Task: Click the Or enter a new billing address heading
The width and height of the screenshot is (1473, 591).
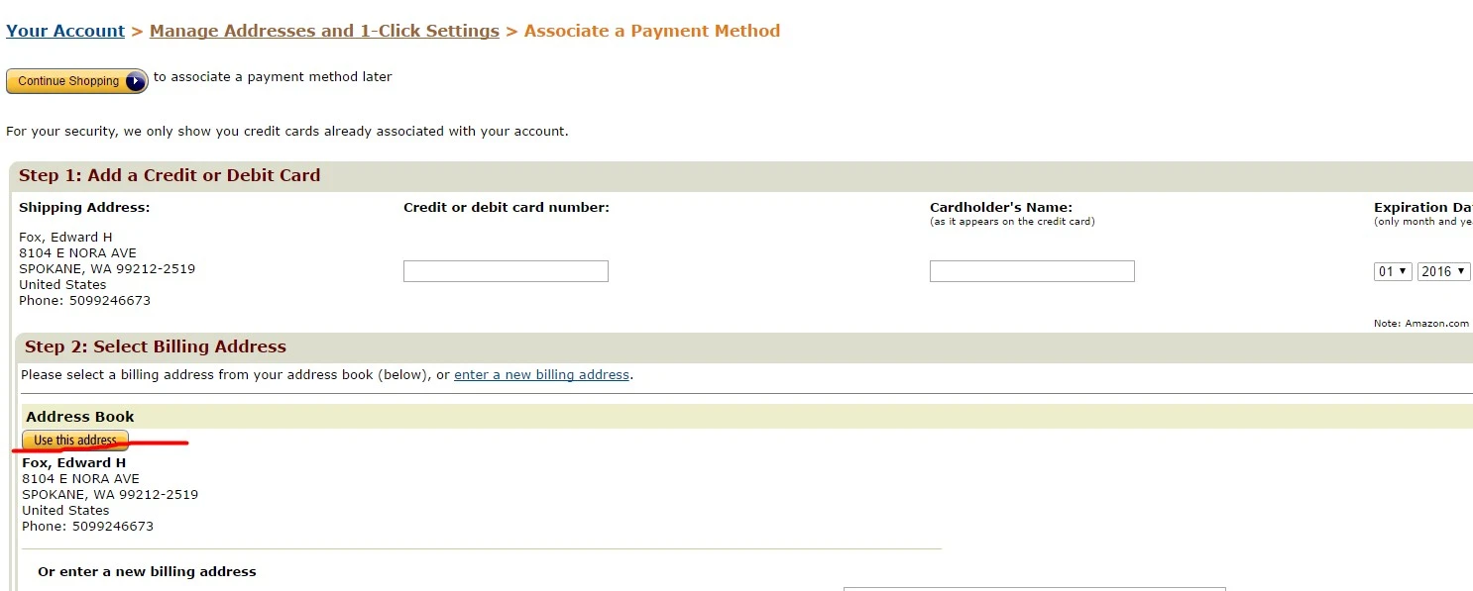Action: coord(147,572)
